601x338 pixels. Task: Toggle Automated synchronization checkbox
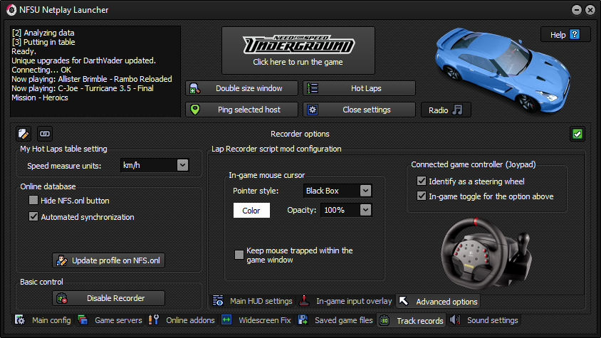(33, 216)
